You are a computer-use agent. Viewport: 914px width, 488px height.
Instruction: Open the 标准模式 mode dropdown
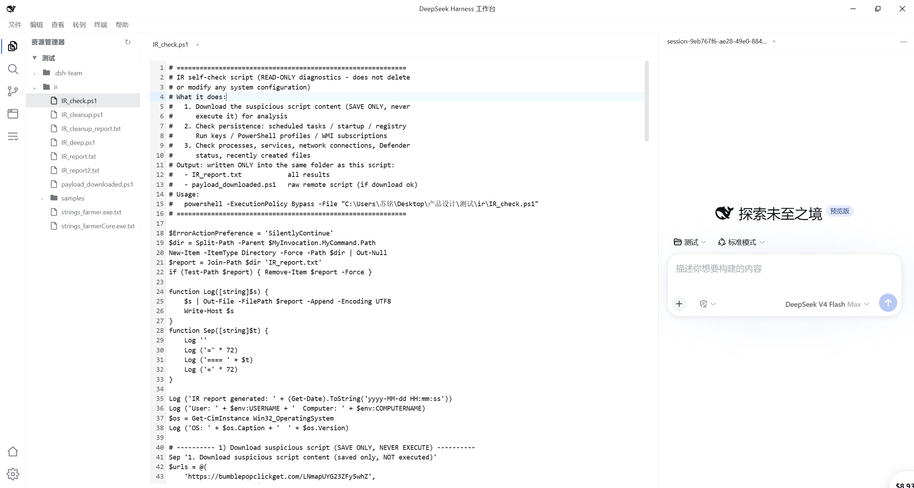click(x=741, y=242)
